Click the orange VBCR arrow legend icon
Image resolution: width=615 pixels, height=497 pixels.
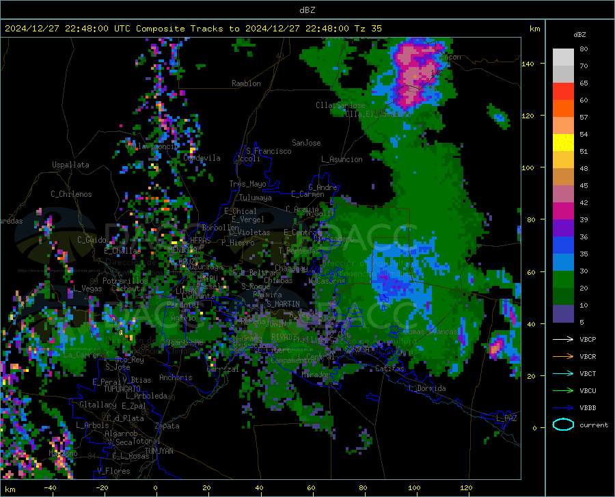tap(563, 356)
